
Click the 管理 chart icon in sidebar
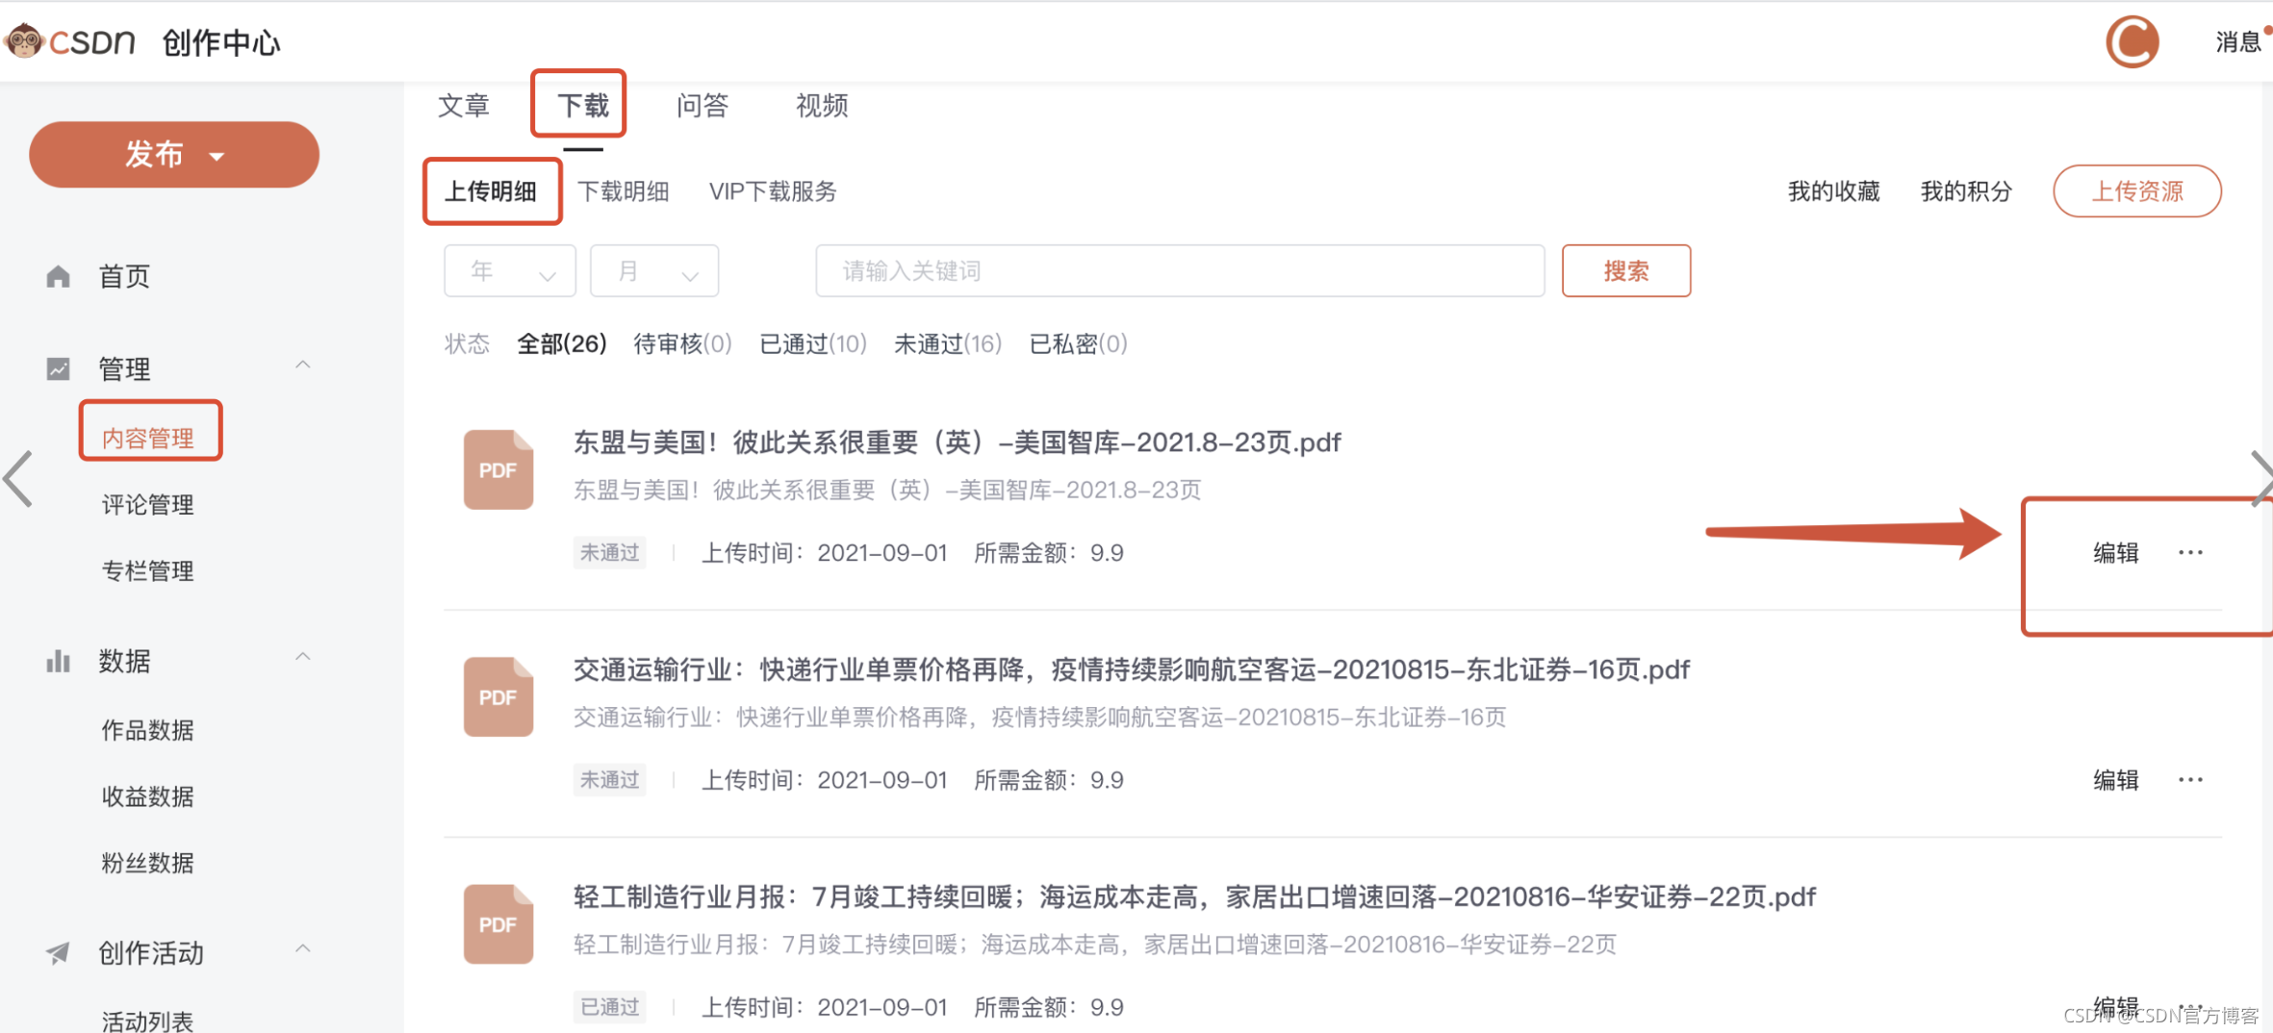(58, 368)
